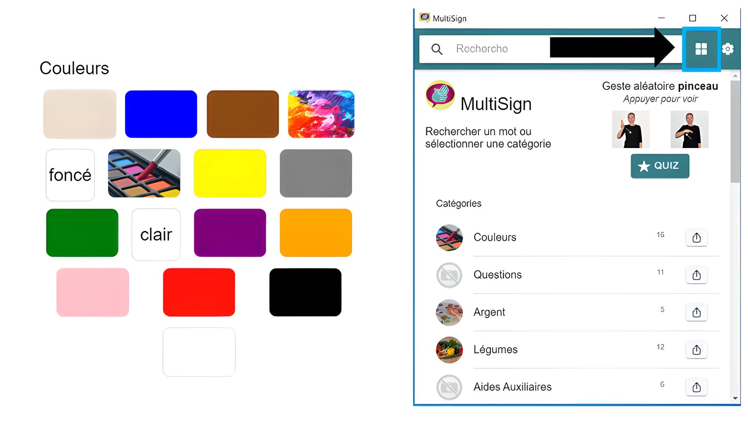Viewport: 748px width, 424px height.
Task: Click the share icon next to Argent
Action: click(x=697, y=312)
